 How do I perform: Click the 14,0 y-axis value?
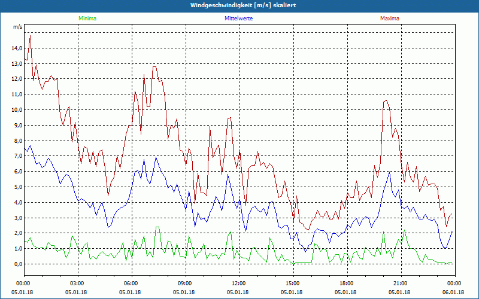coord(17,48)
